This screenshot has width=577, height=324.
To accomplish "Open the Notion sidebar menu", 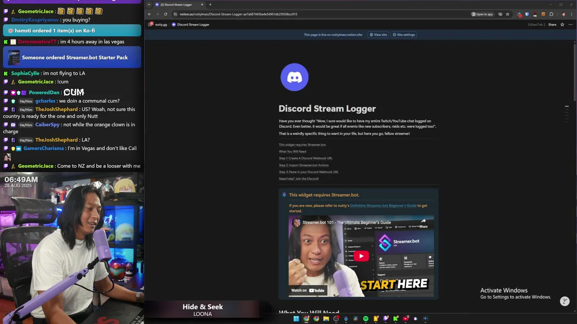I will point(151,24).
